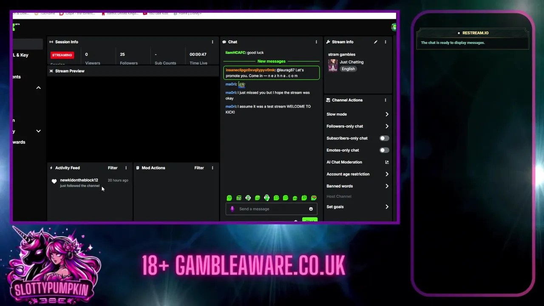Open Netflix United Kingdom bookmark
This screenshot has height=306, width=544.
[120, 14]
